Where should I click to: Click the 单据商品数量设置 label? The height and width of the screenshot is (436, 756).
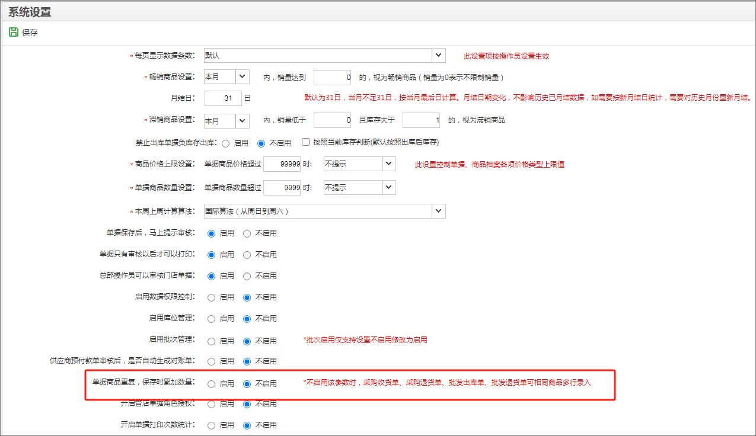(x=165, y=187)
